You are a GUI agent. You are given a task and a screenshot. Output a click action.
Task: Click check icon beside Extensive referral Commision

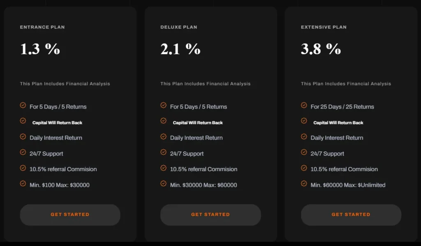[x=304, y=168]
